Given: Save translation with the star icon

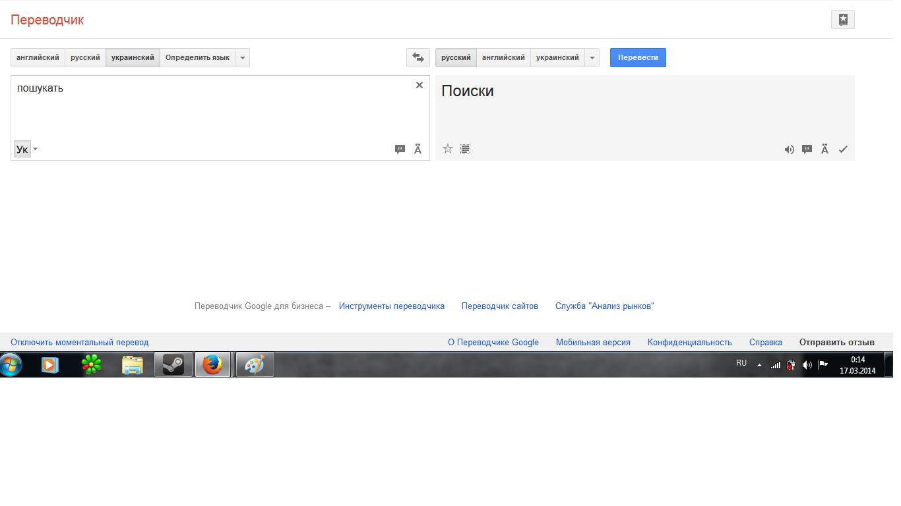Looking at the screenshot, I should pyautogui.click(x=448, y=149).
